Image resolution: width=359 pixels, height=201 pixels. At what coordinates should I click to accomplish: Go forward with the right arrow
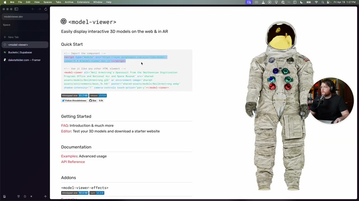pos(39,9)
